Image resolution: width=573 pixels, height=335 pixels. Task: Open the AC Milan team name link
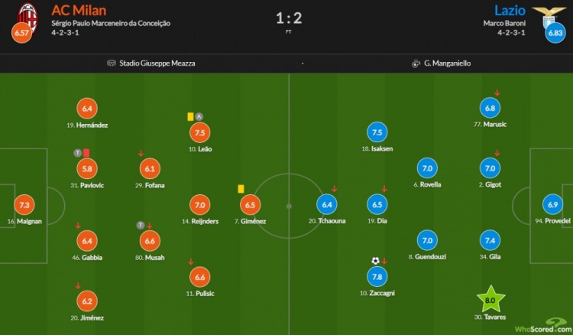click(x=80, y=10)
